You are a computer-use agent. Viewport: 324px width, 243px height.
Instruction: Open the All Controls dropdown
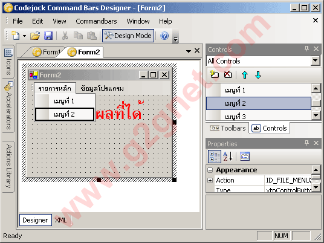pos(316,60)
